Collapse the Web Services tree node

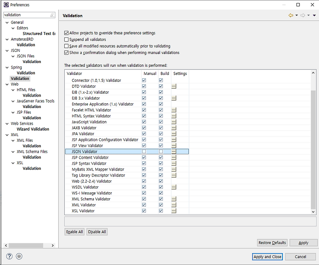tap(7, 123)
